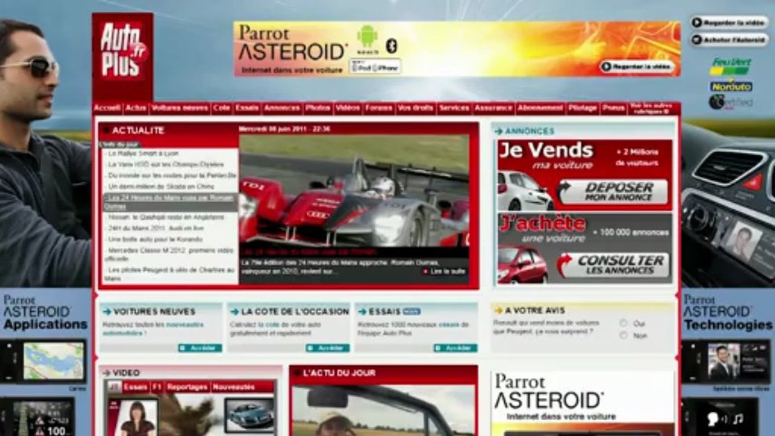Click the Parrot Asteroid ad below A votre avis
775x436 pixels.
click(x=582, y=403)
